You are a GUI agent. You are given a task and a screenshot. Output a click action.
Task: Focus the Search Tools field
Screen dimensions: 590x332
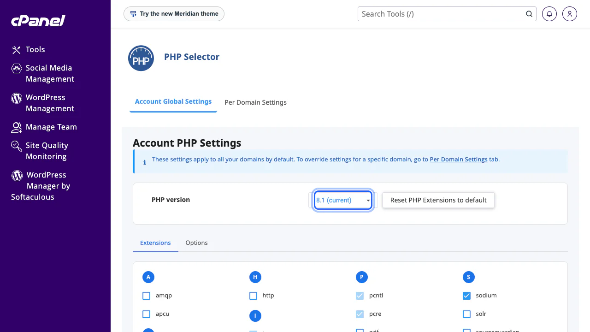441,14
